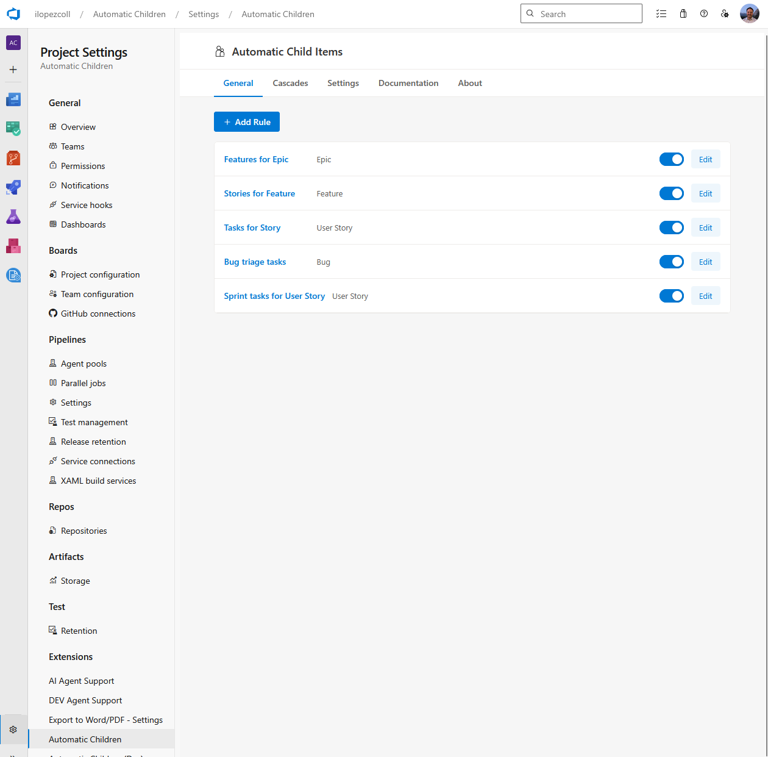768x757 pixels.
Task: Open the account profile avatar
Action: coord(749,13)
